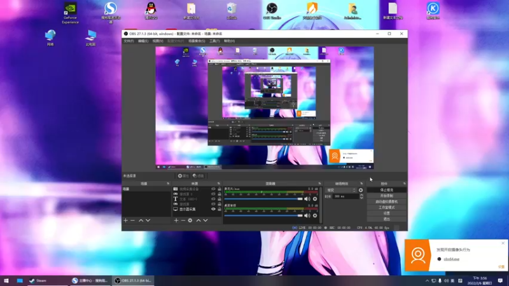This screenshot has height=286, width=509.
Task: Select 显示器采集 in sources list
Action: click(188, 210)
